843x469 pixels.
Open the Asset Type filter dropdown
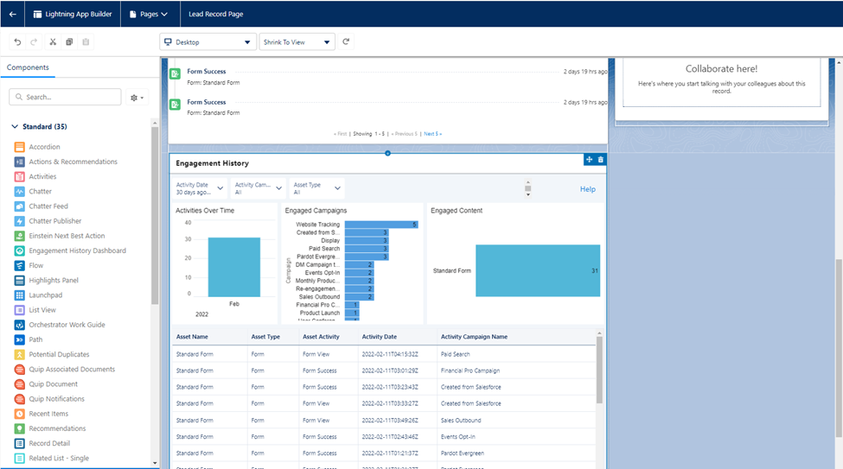[316, 188]
